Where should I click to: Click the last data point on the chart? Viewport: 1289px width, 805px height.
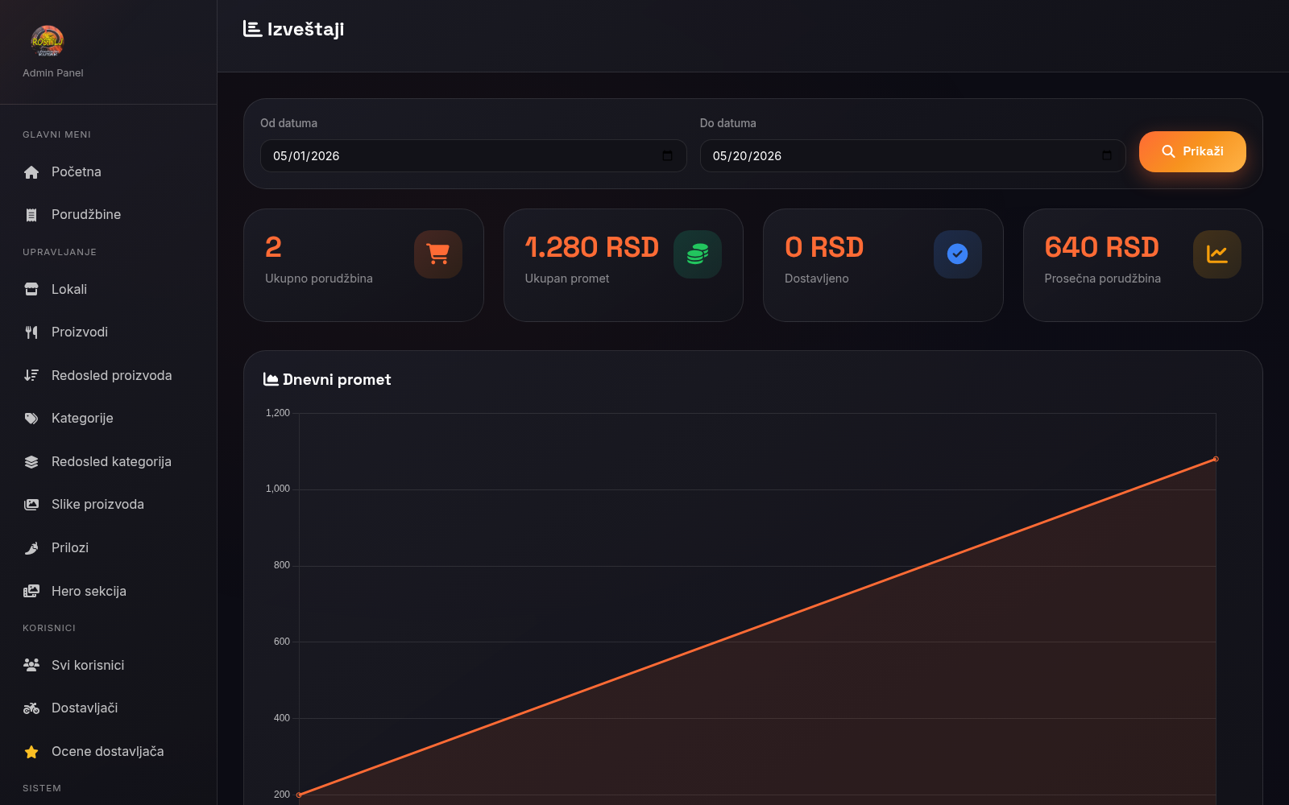click(x=1216, y=459)
